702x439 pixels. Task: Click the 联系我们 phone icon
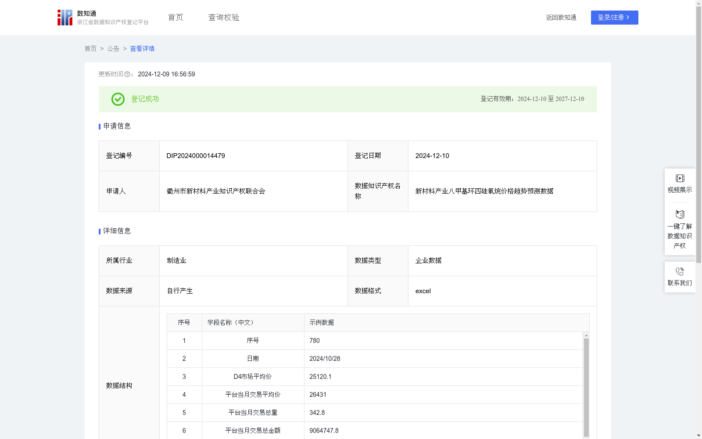(680, 271)
